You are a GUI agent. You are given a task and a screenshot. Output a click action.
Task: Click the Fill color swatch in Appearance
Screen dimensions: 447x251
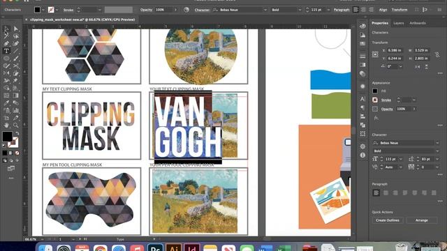[375, 91]
